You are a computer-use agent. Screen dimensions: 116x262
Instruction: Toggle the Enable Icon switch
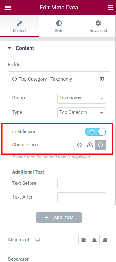pyautogui.click(x=95, y=131)
